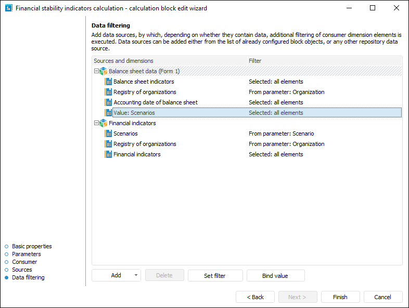Go to the Basic properties wizard step

coord(32,246)
